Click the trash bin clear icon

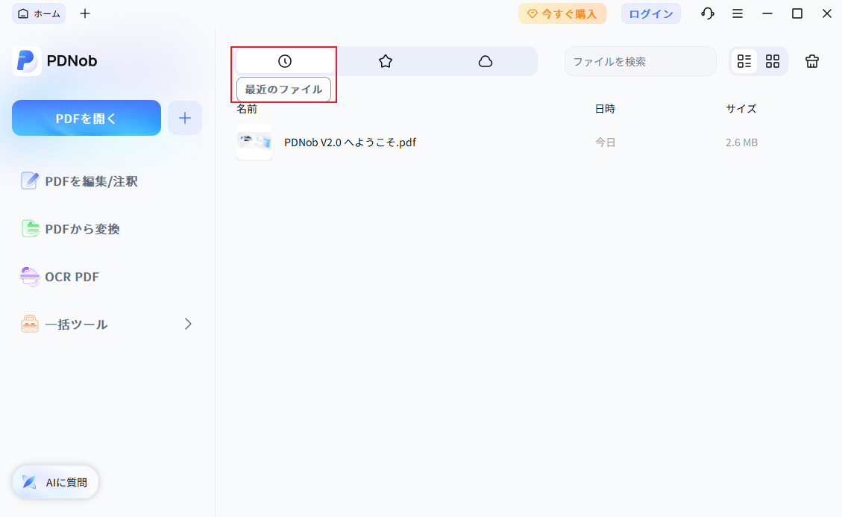pyautogui.click(x=812, y=61)
